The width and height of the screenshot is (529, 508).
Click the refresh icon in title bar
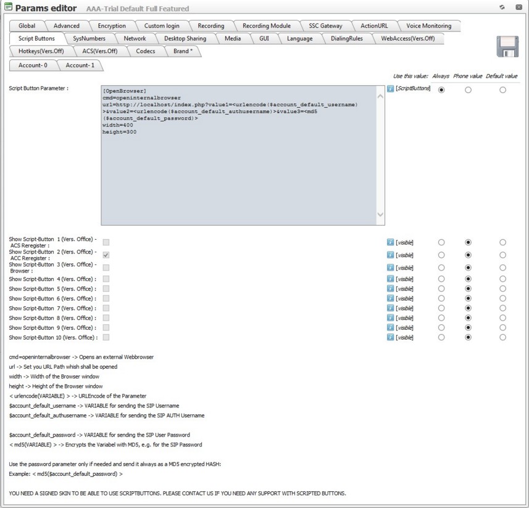(x=502, y=7)
